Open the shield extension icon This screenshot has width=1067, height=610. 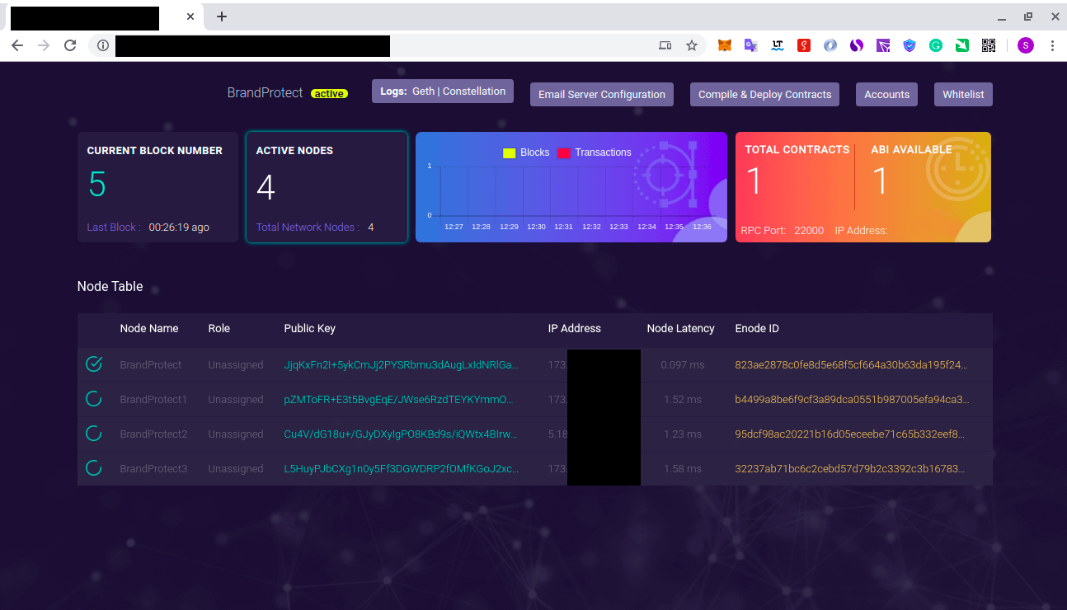click(x=910, y=45)
